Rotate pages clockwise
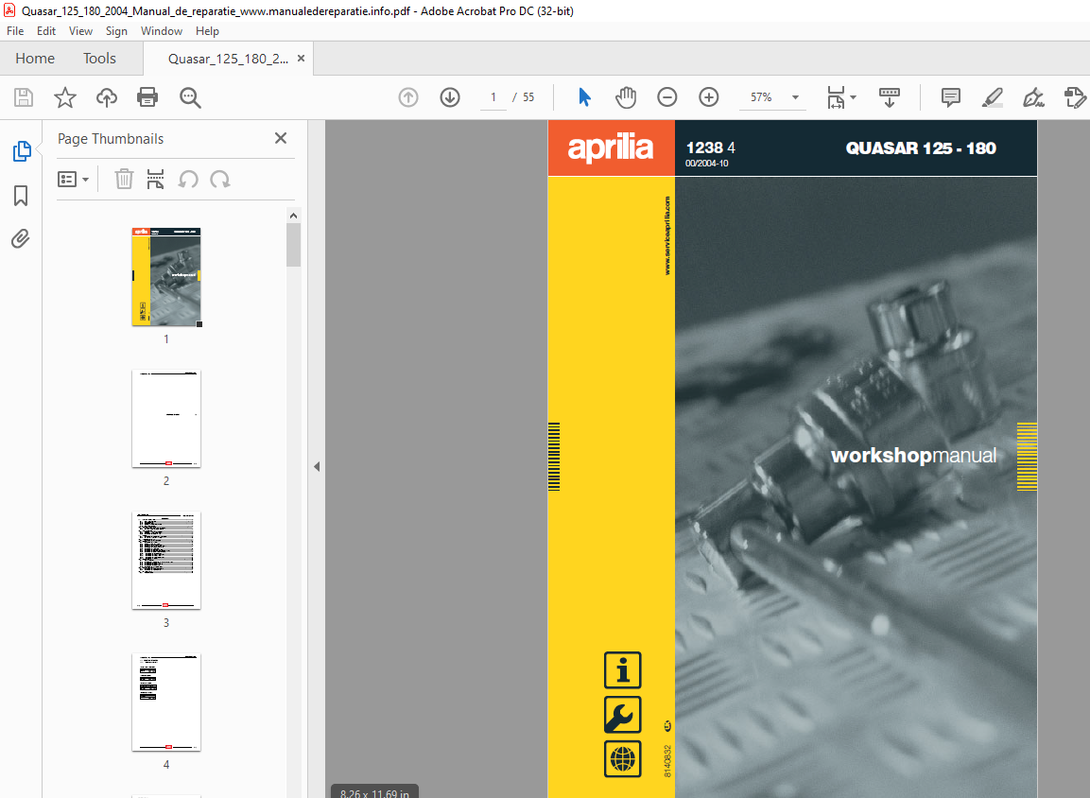The width and height of the screenshot is (1090, 798). coord(220,180)
